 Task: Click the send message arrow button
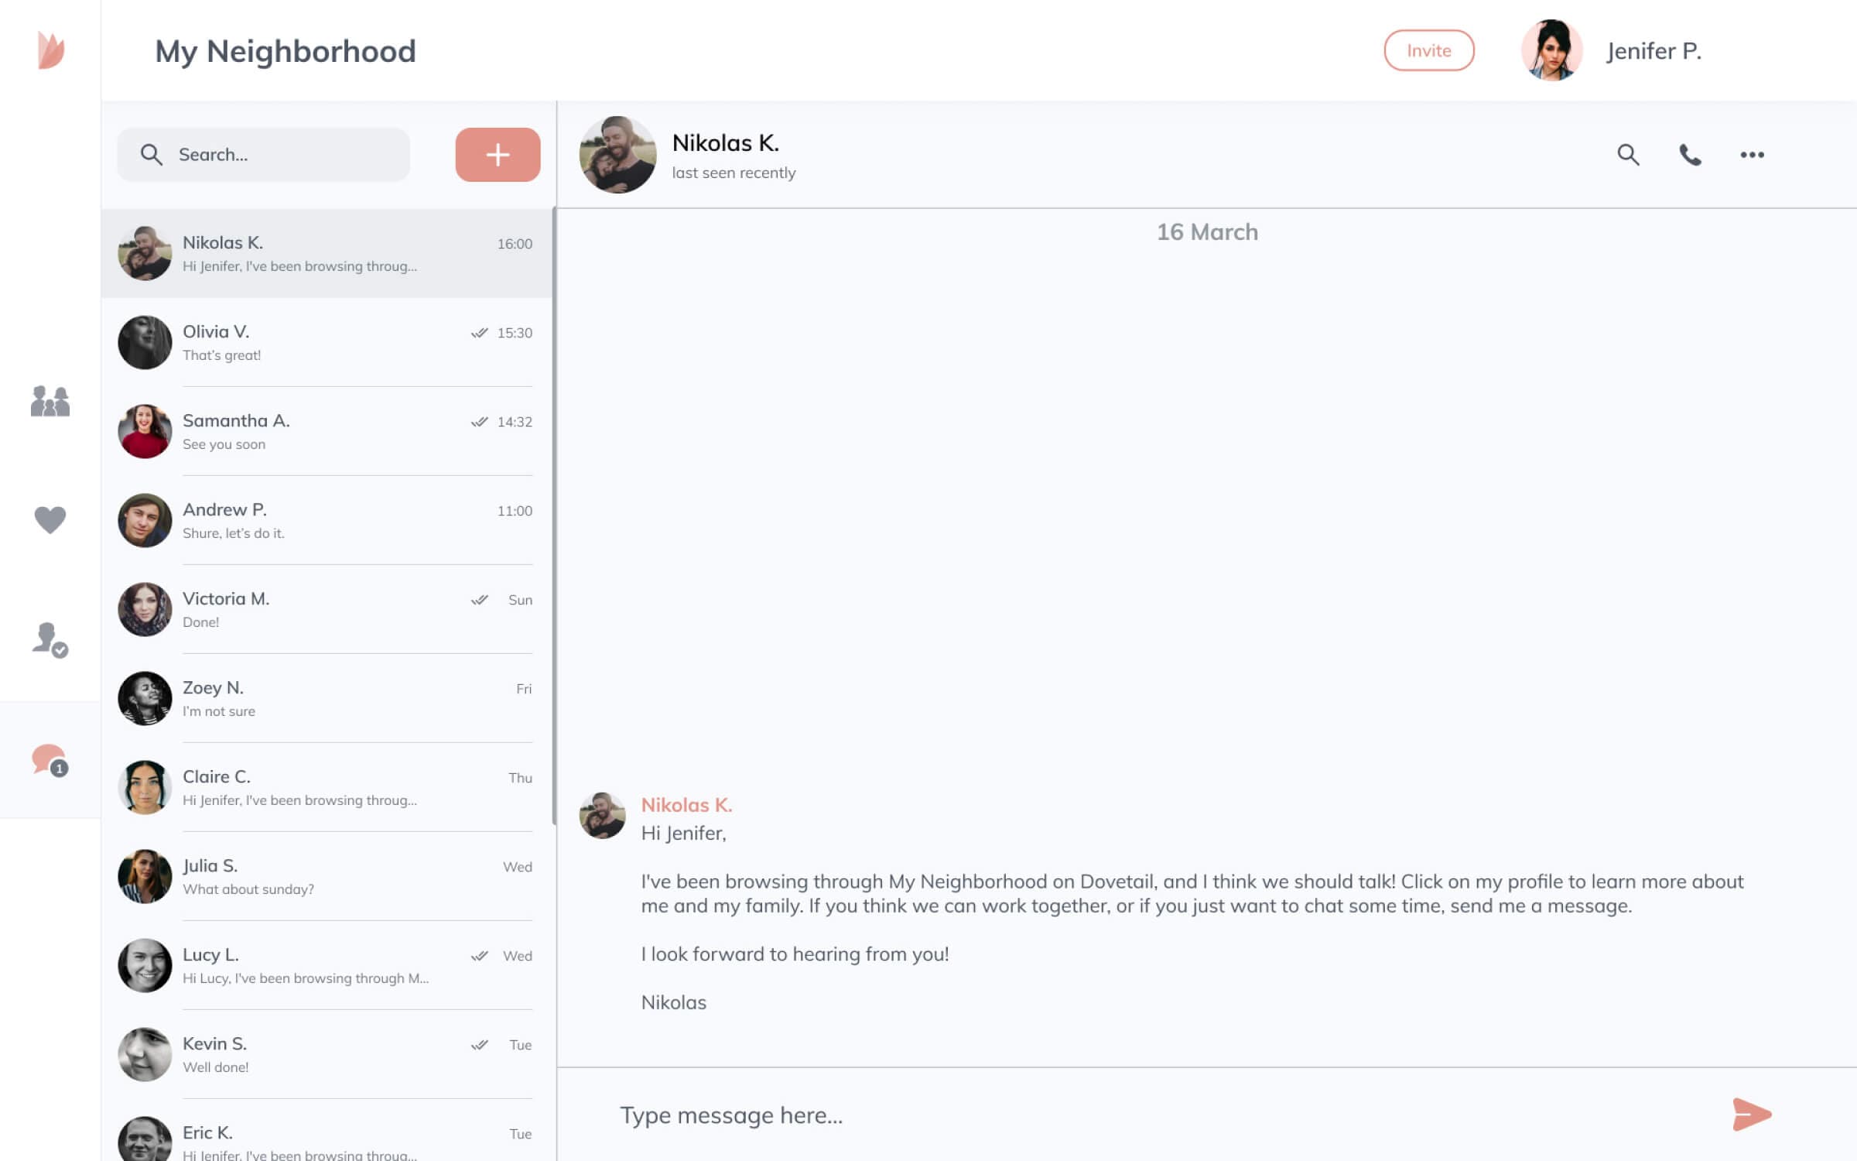[x=1753, y=1115]
